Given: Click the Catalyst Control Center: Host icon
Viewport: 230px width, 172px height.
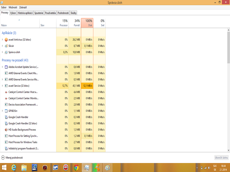Looking at the screenshot, I should pos(6,92).
